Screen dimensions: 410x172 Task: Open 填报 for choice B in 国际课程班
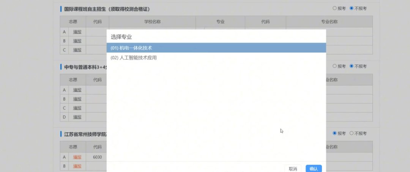77,41
